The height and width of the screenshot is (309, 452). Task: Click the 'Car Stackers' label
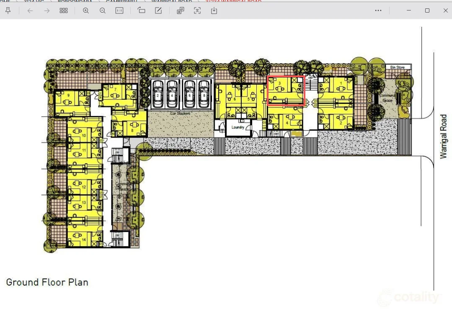coord(180,113)
